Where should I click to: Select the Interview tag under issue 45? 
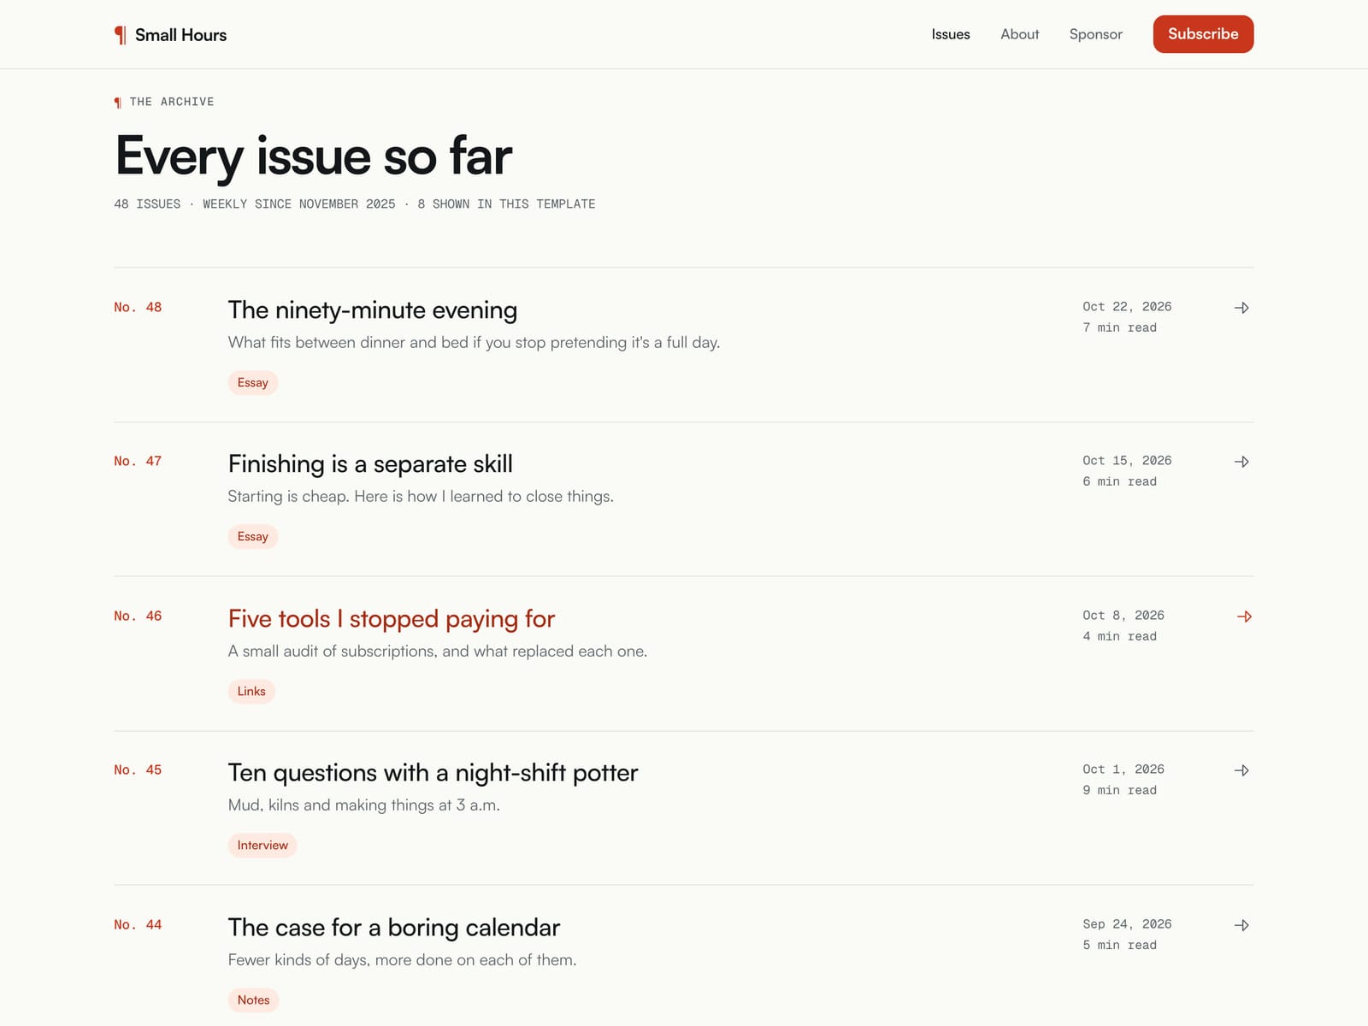tap(262, 845)
